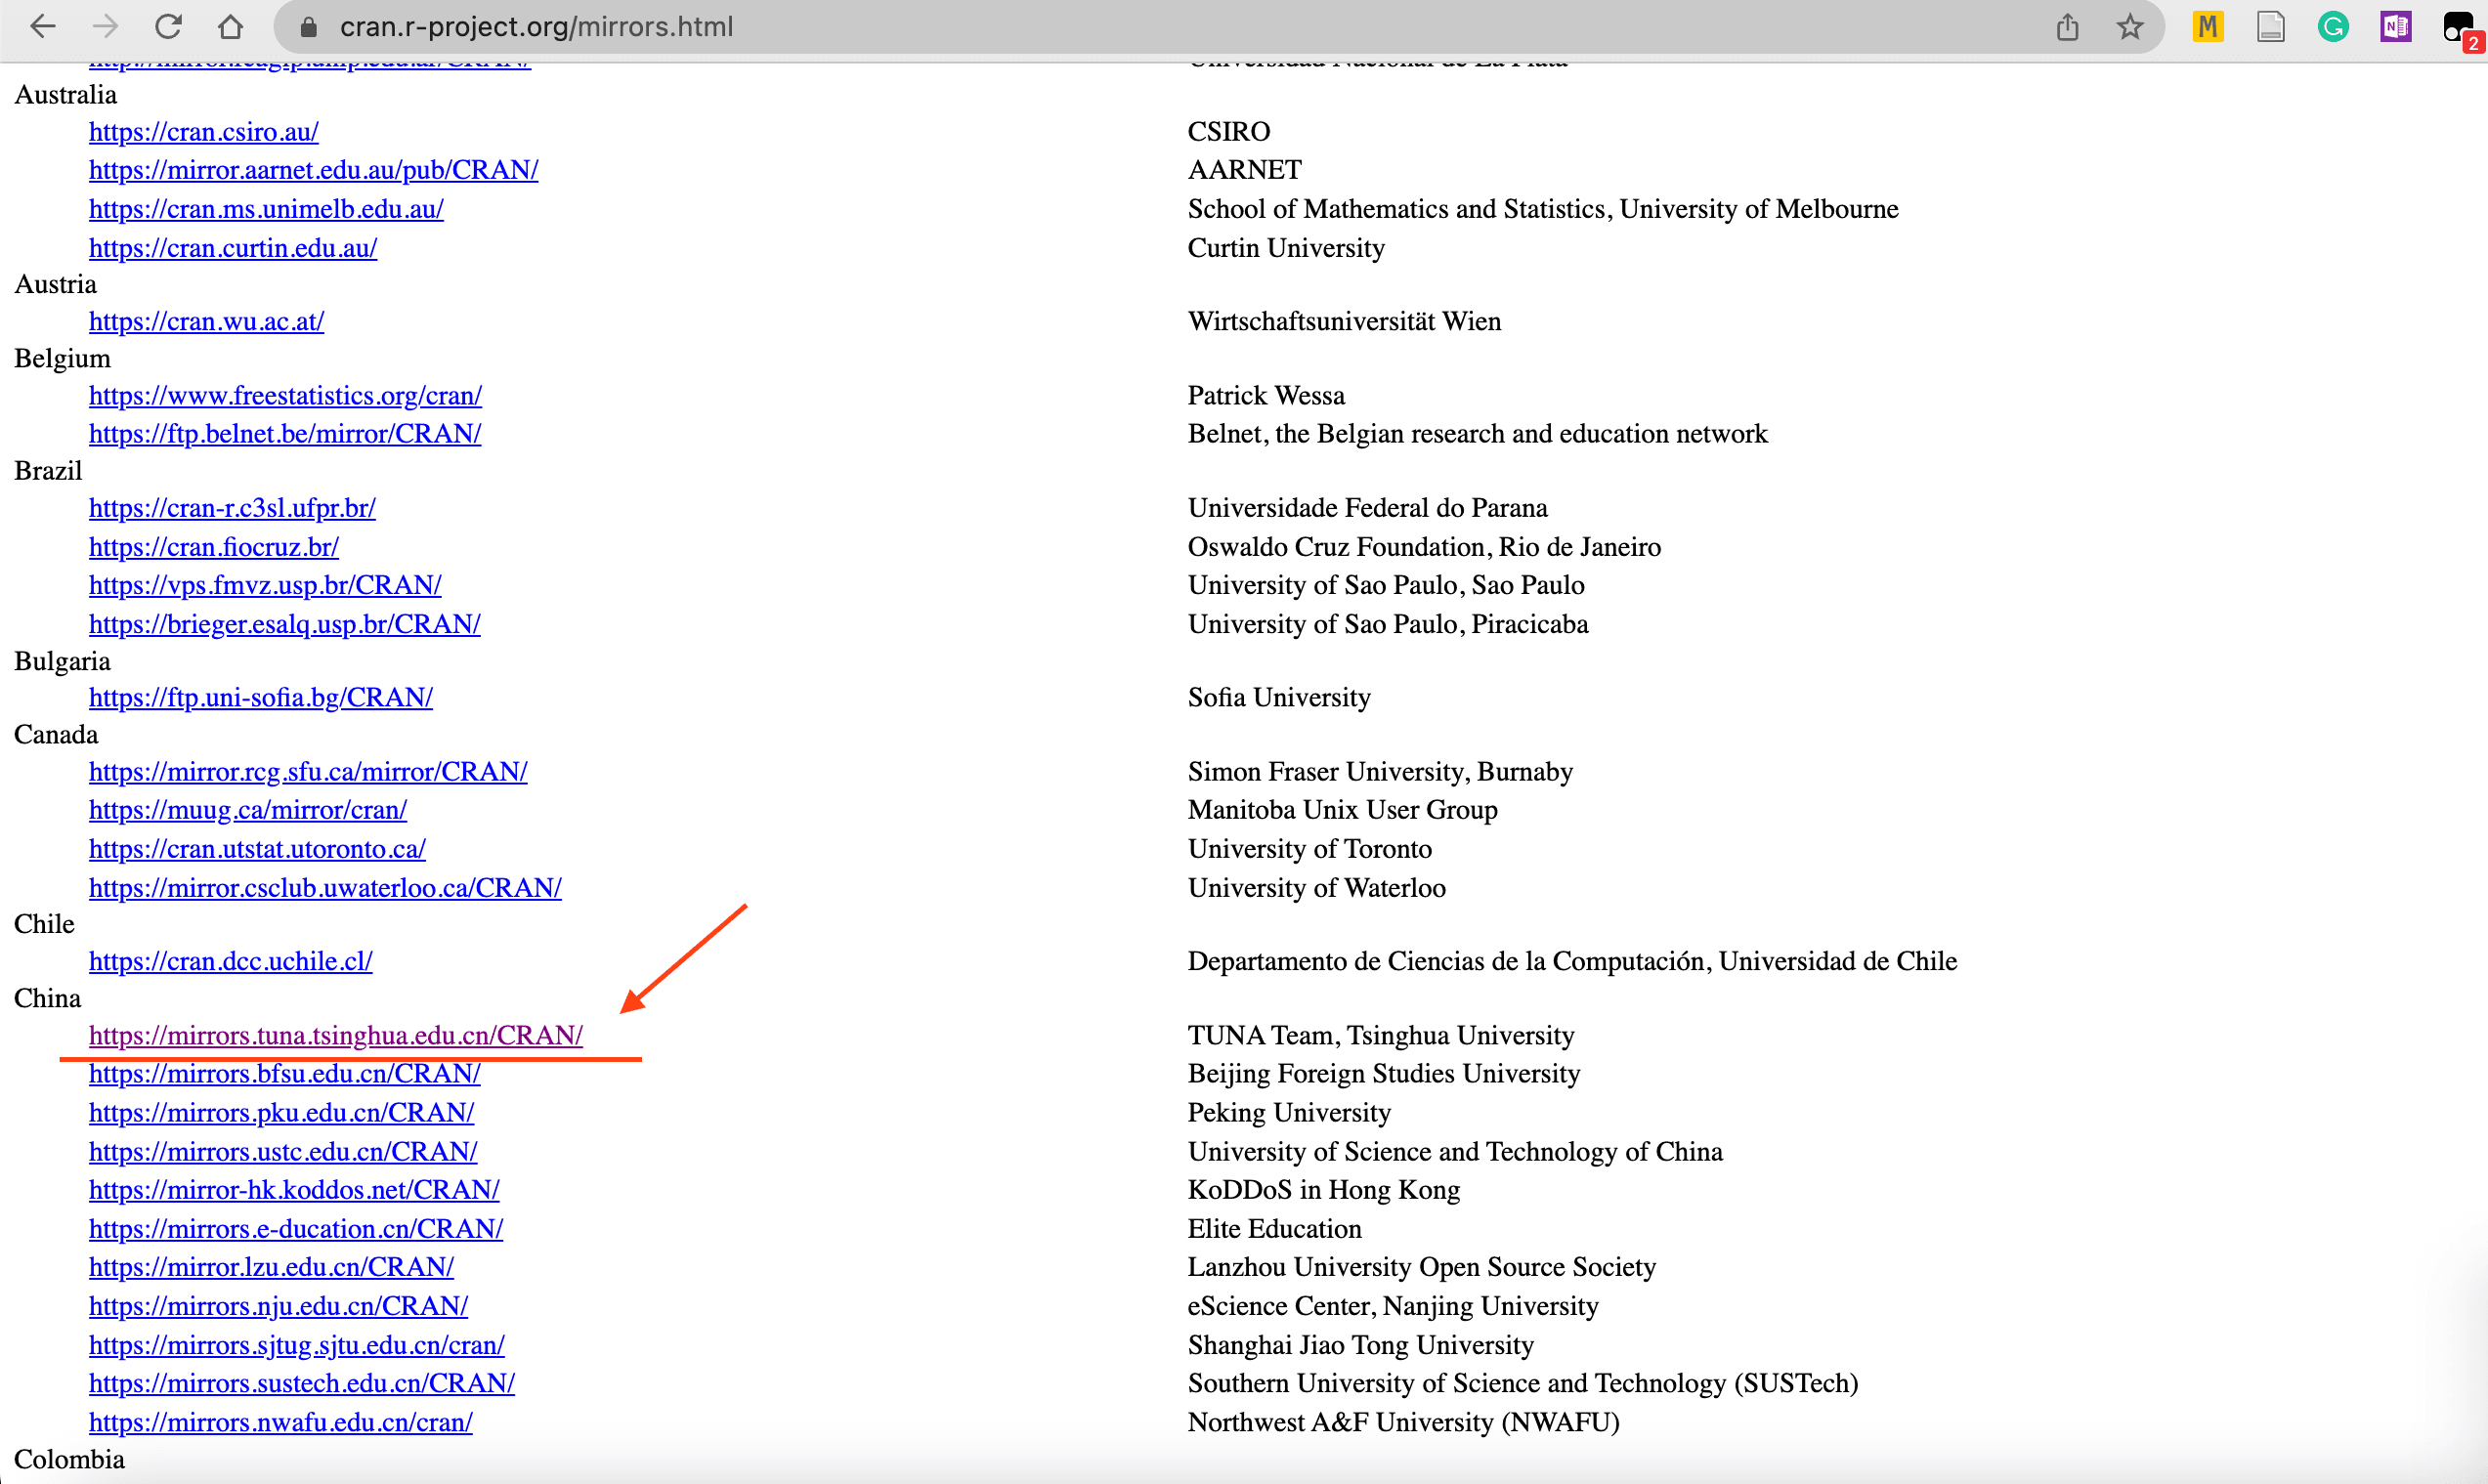Click the 'Chile' country heading

(44, 924)
